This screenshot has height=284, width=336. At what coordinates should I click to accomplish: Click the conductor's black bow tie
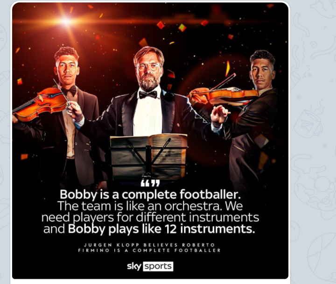(148, 94)
